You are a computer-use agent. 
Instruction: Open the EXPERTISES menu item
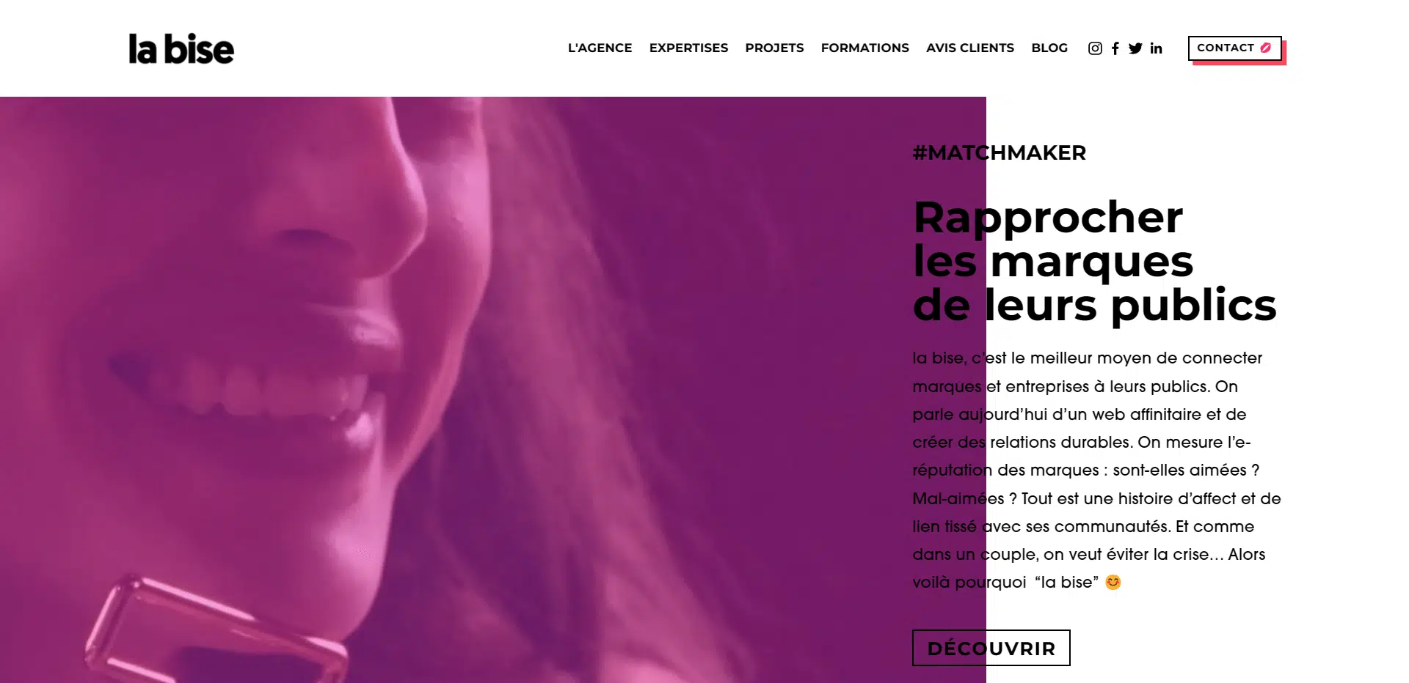pyautogui.click(x=688, y=48)
